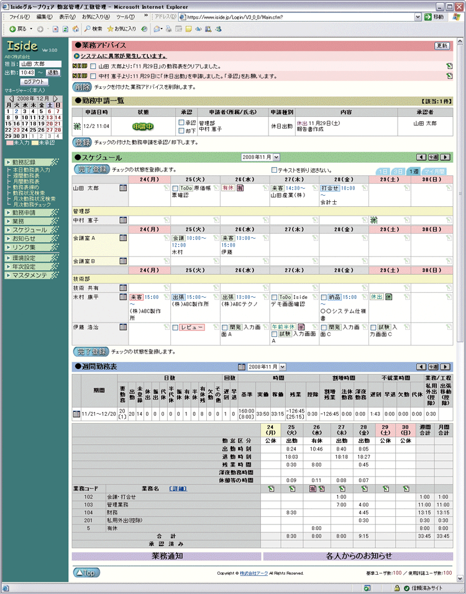
Task: Open calendar icon for 会議室 B
Action: coord(123,260)
